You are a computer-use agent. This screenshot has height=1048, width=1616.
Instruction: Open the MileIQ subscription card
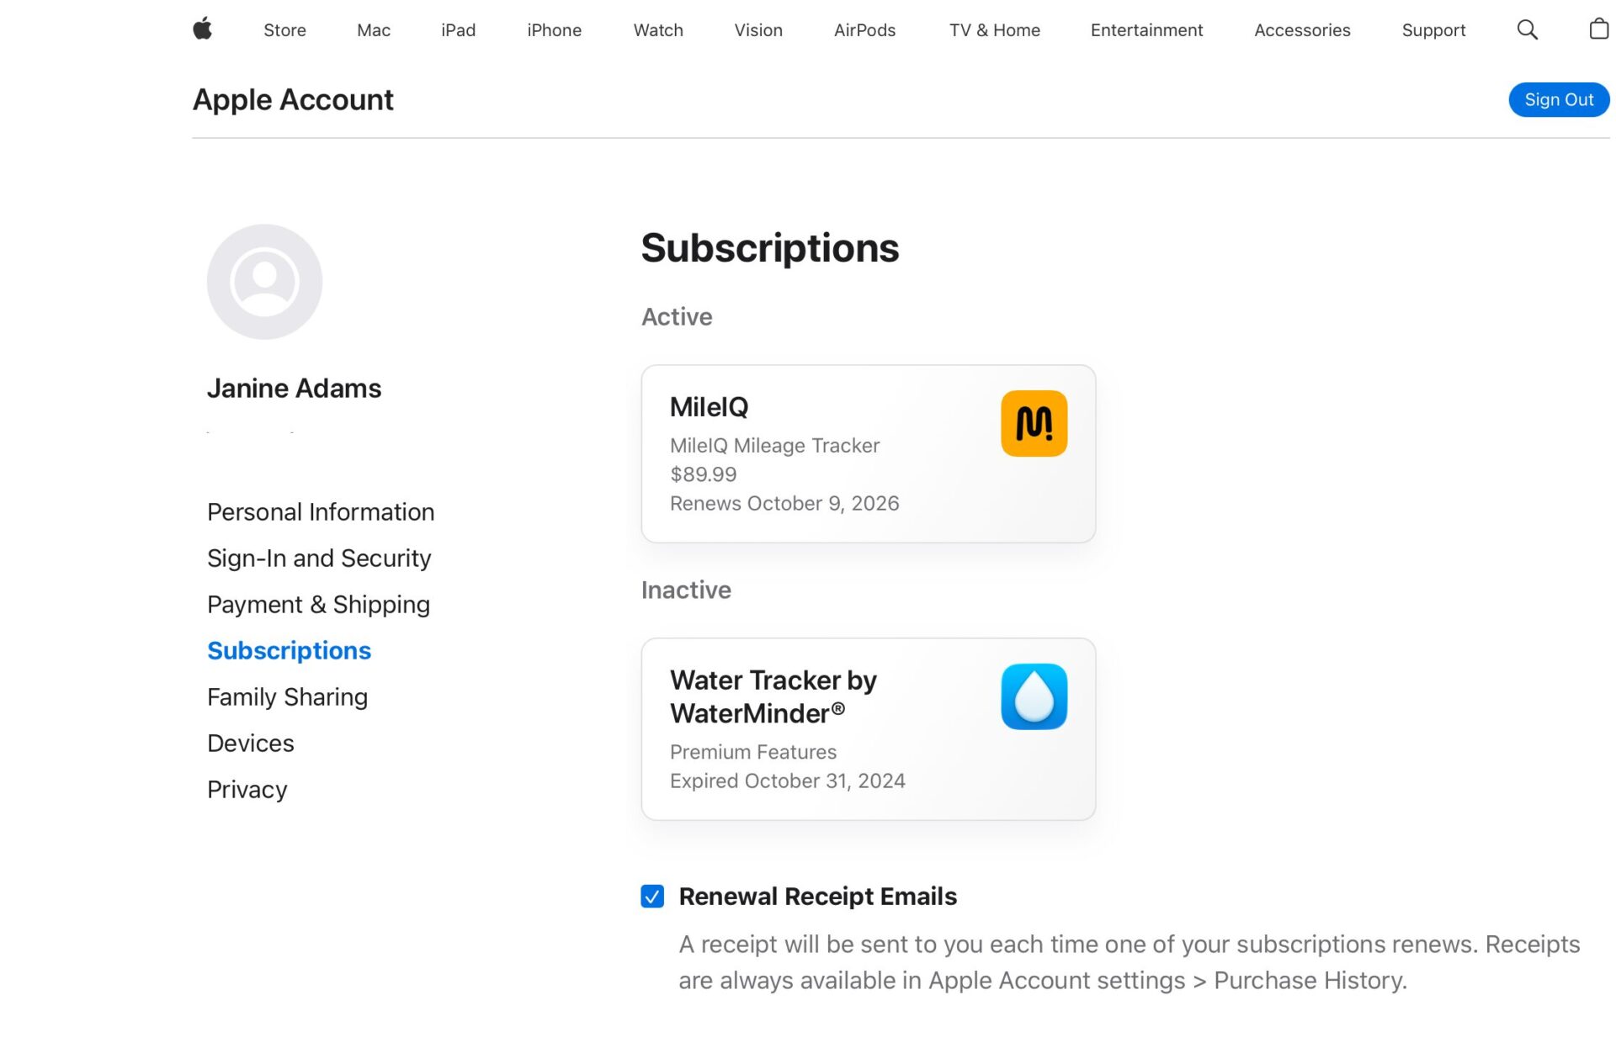tap(869, 453)
